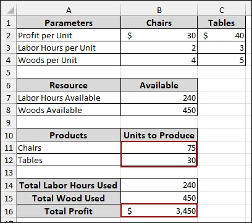The width and height of the screenshot is (252, 223).
Task: Select column C header
Action: (222, 10)
